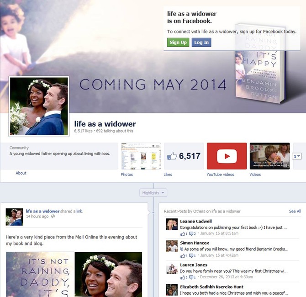
Task: Click Simon Hancox's avatar picture
Action: tap(172, 246)
